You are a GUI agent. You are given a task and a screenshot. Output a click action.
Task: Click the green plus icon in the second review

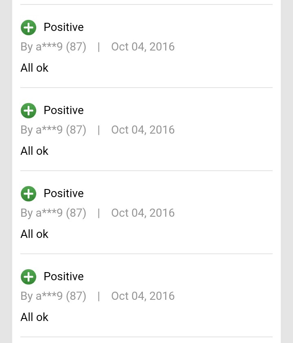pos(28,110)
